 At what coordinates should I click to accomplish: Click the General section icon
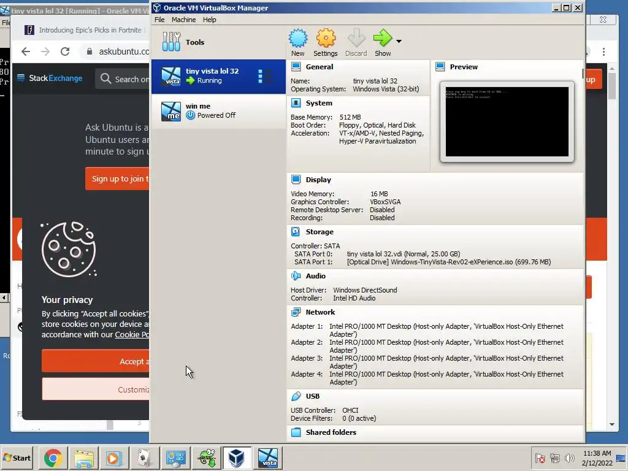296,66
